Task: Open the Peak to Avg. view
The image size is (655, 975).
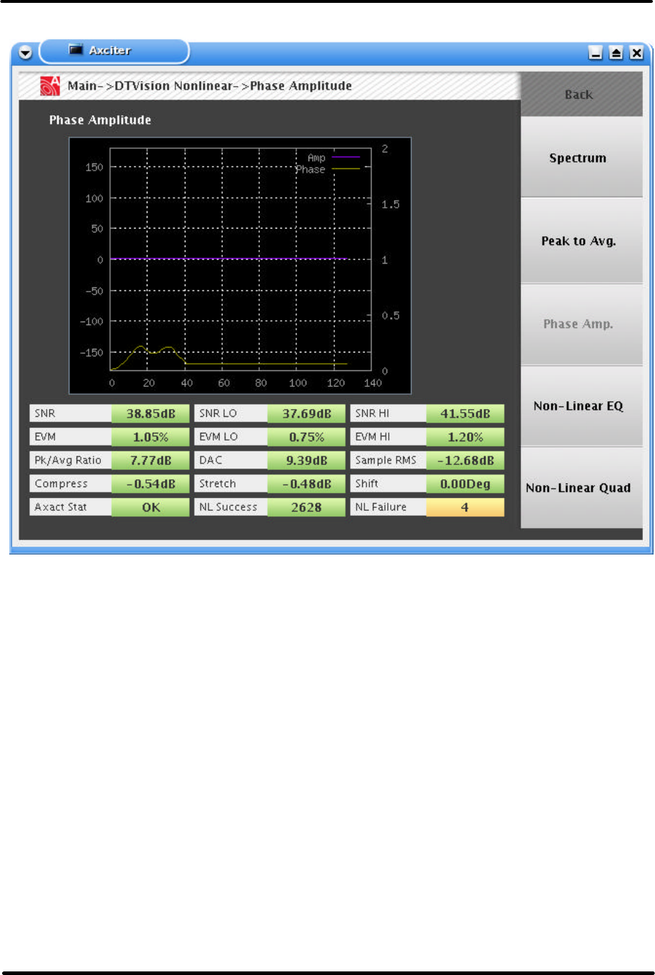Action: click(x=581, y=241)
